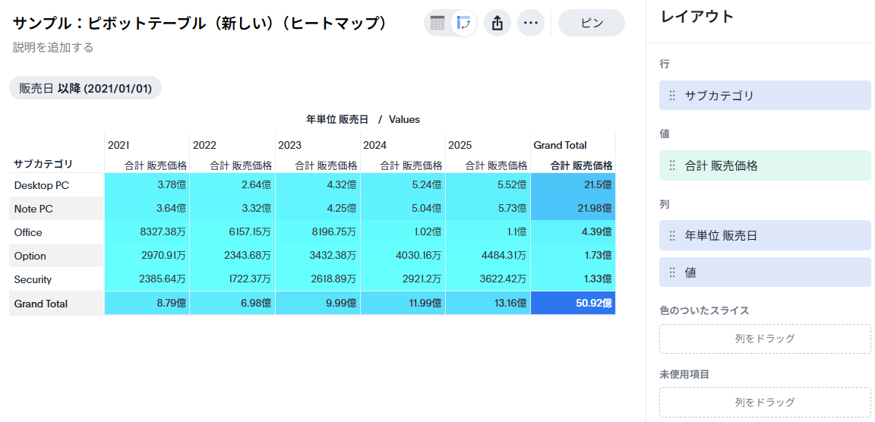This screenshot has width=875, height=422.
Task: Open the three-dot more options menu
Action: click(531, 23)
